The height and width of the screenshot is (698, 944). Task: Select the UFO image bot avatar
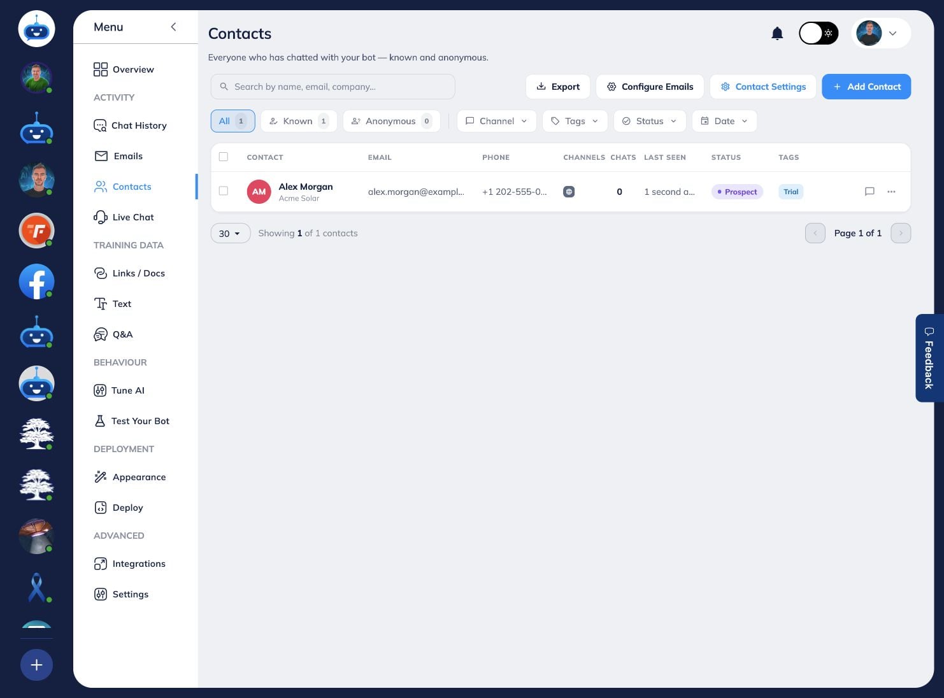[x=36, y=536]
